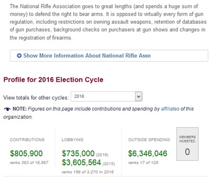Click the $3,605,564 lobbying amount for 2015
Viewport: 214px width, 177px height.
tap(81, 162)
